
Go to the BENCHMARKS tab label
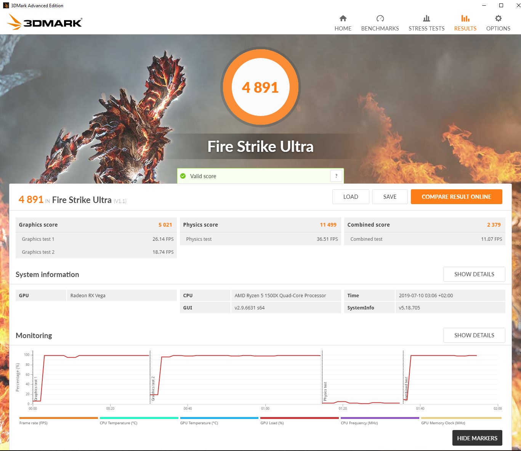(x=380, y=29)
